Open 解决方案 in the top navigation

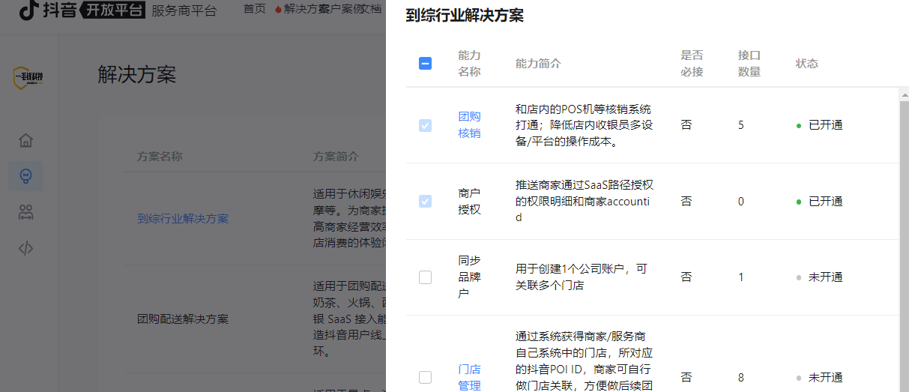coord(302,10)
